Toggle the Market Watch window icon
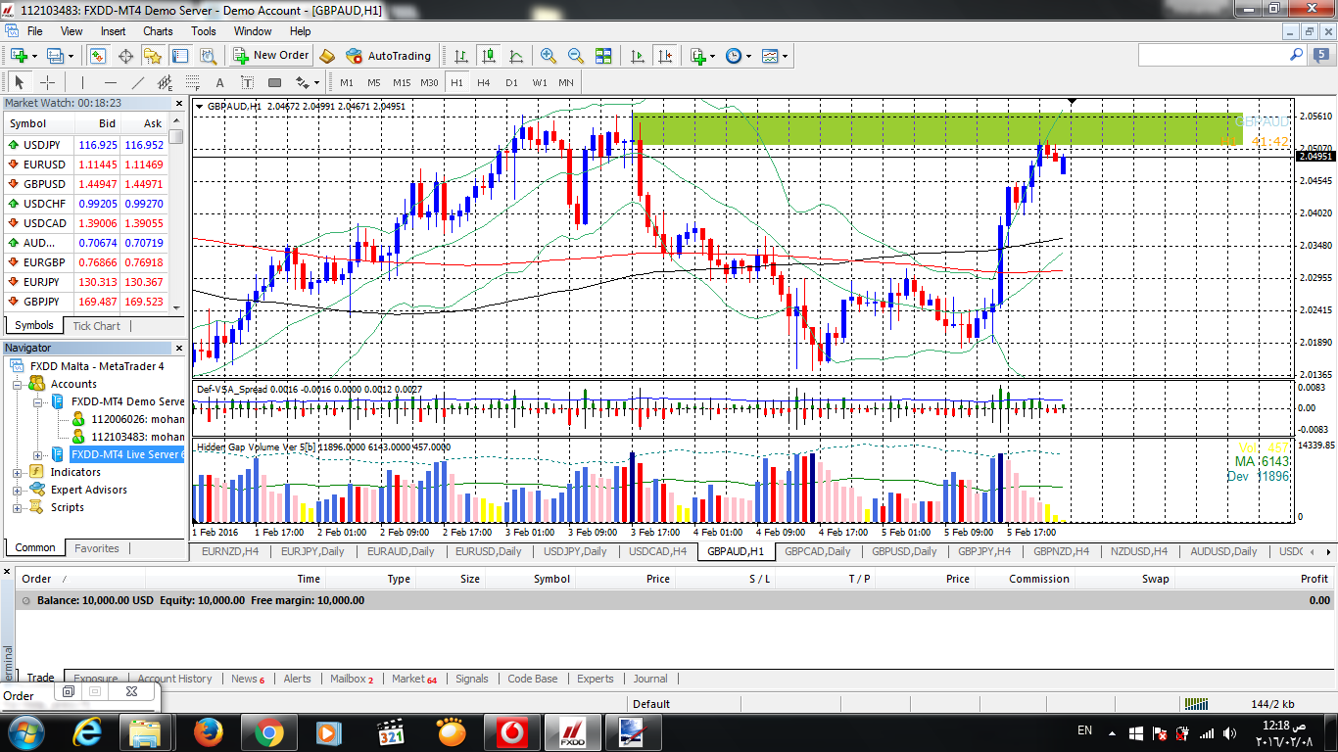Viewport: 1338px width, 752px height. click(98, 56)
